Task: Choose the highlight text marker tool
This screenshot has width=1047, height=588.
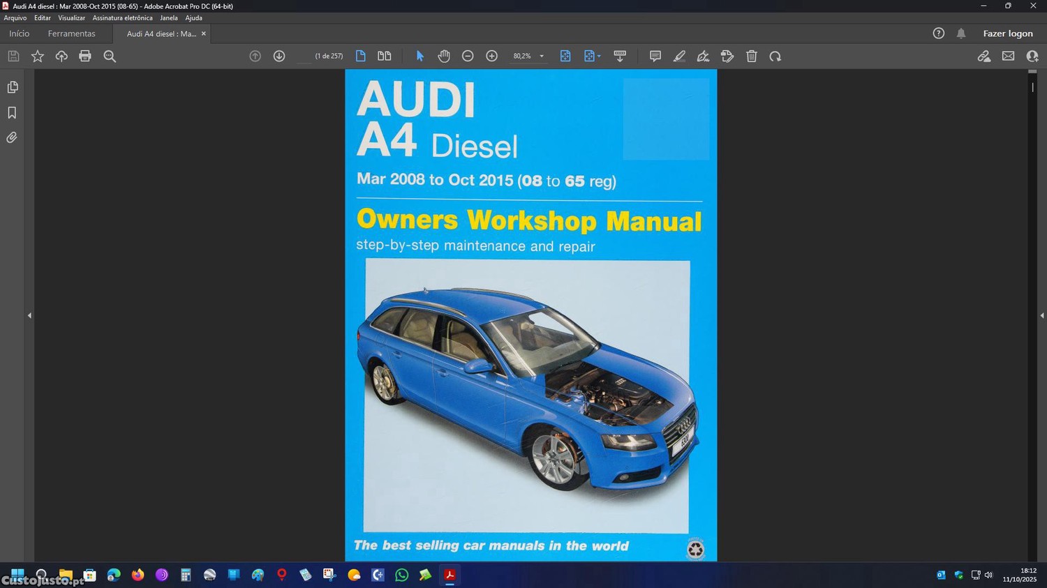Action: pyautogui.click(x=679, y=56)
